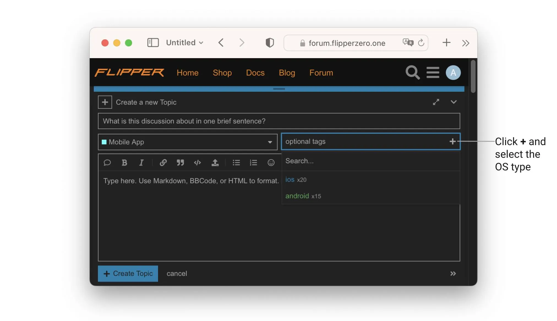Toggle bold formatting
The height and width of the screenshot is (321, 557).
[124, 163]
